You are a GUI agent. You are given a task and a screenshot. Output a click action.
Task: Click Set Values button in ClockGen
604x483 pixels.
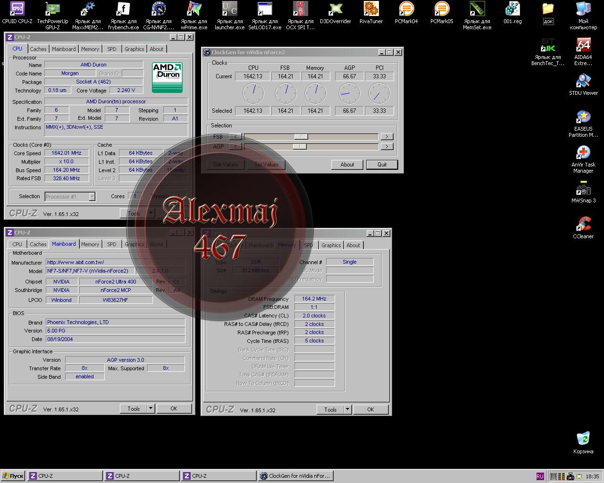pos(267,165)
